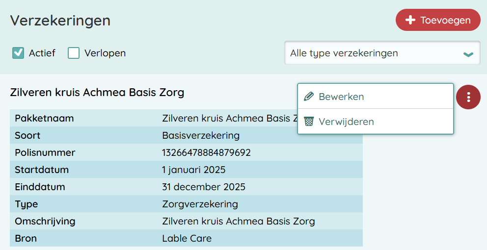Click the Bron value Lable Care
The image size is (487, 250).
coord(187,239)
